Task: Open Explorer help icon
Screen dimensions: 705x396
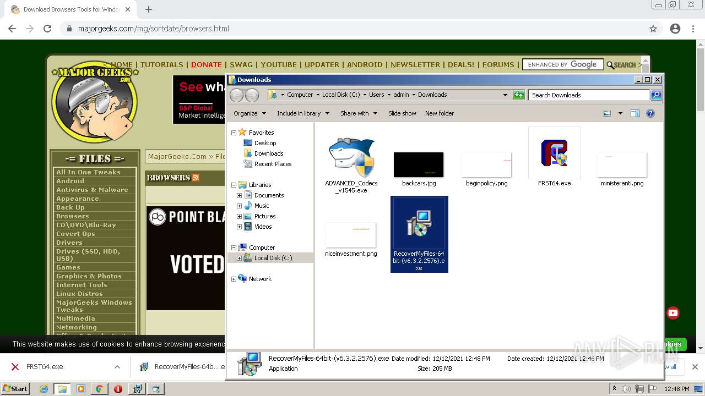Action: click(650, 113)
